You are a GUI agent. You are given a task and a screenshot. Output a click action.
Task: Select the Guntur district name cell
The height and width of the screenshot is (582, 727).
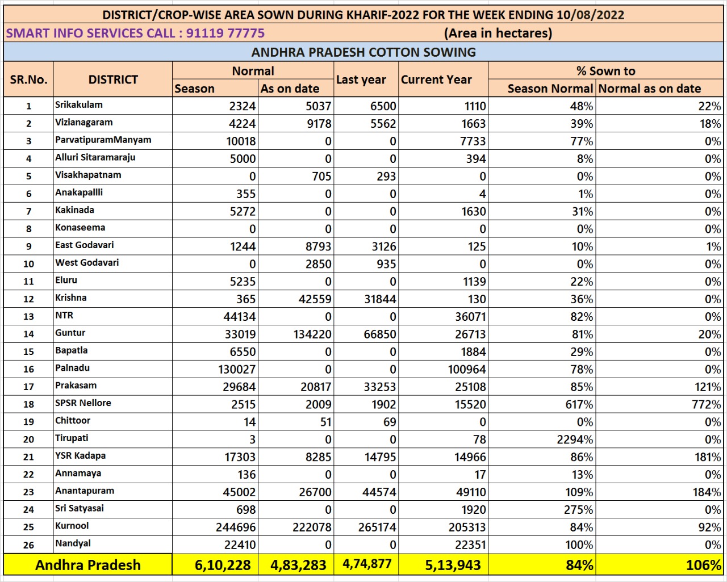[112, 334]
